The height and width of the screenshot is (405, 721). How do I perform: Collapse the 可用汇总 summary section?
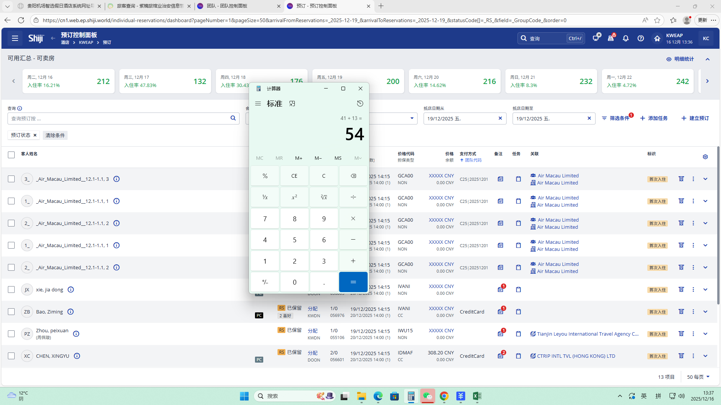click(707, 59)
